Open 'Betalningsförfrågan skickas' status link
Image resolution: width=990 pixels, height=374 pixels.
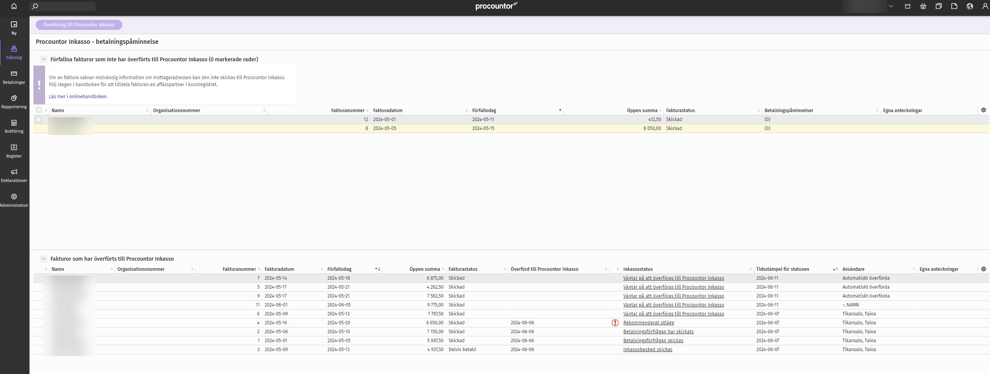click(x=653, y=341)
